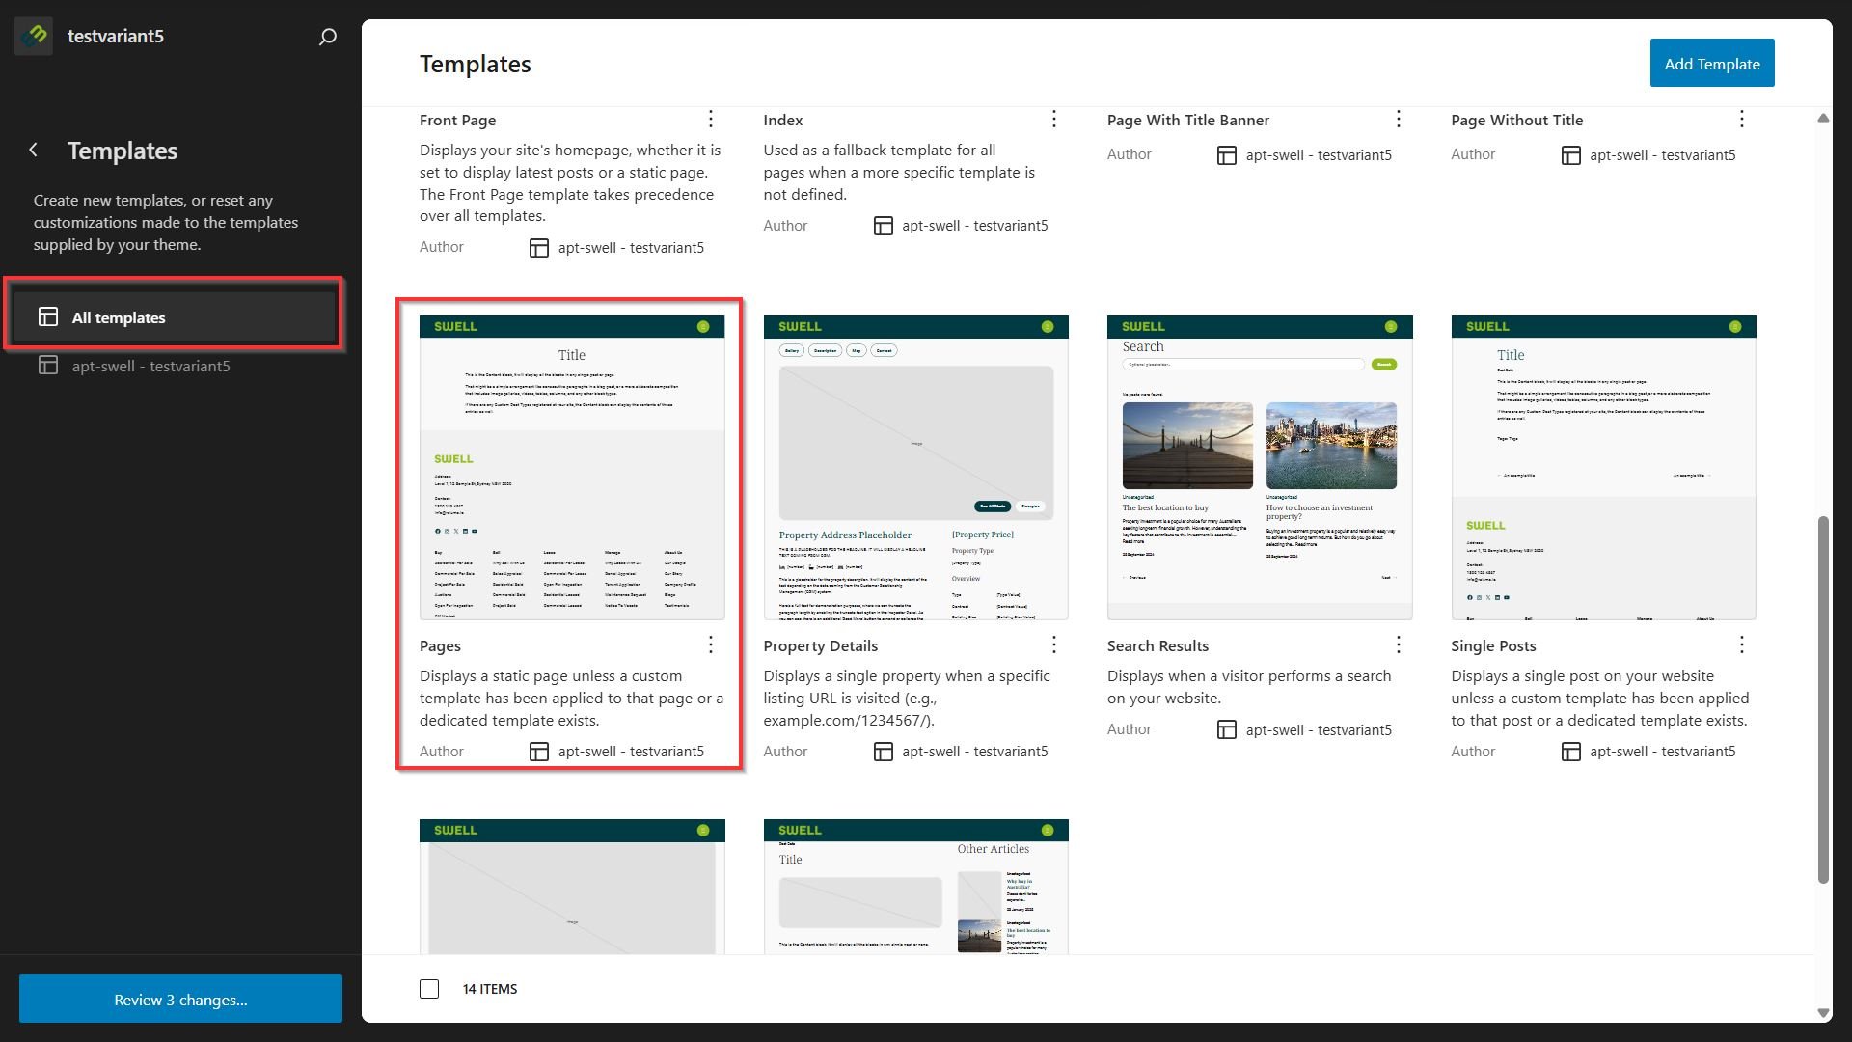Open actions menu for Front Page template
Screen dimensions: 1852x1042
pos(711,119)
